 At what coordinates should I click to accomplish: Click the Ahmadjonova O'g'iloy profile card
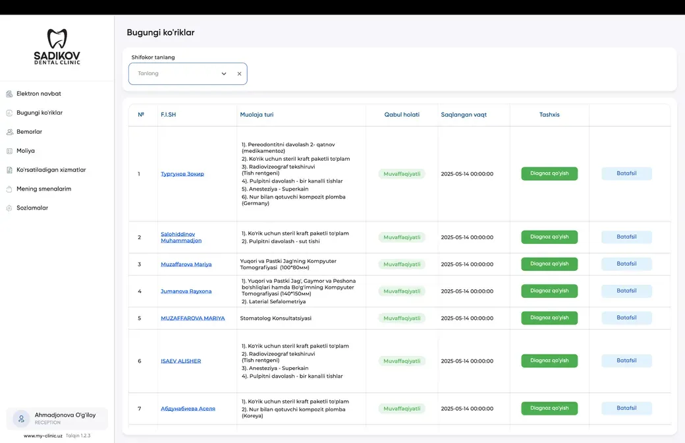click(x=57, y=419)
